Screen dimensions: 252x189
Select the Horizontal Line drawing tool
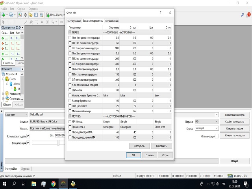(20, 22)
